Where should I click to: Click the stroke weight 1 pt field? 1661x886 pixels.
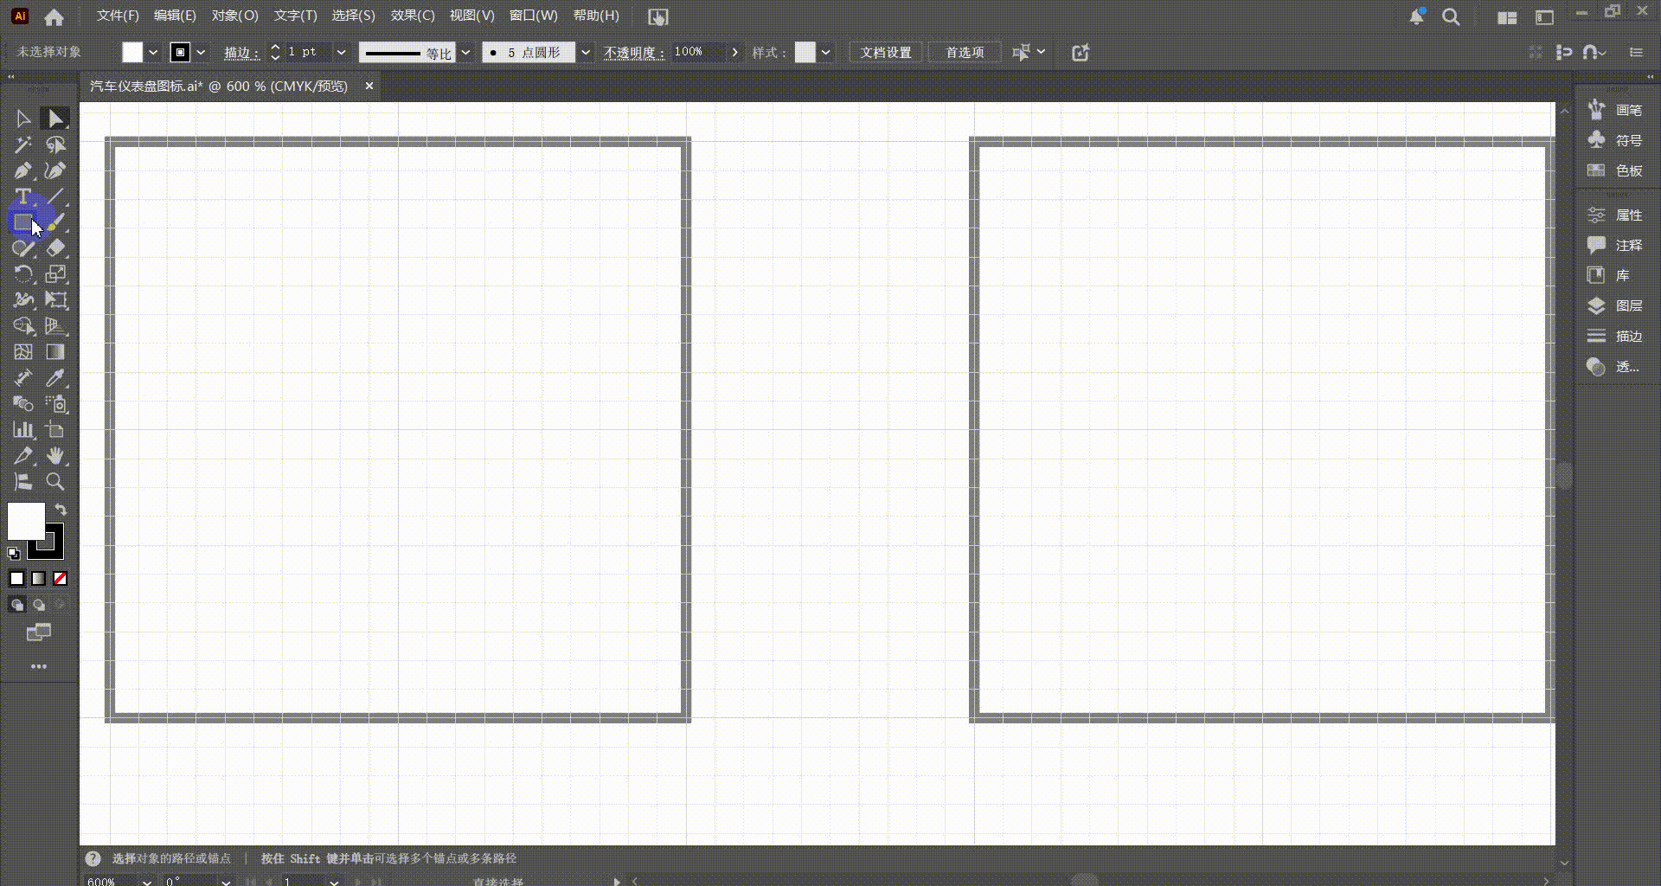[308, 52]
